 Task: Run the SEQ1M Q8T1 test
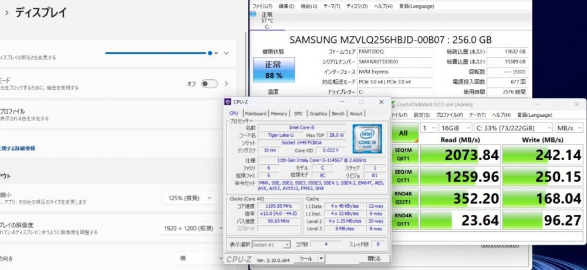(x=404, y=154)
